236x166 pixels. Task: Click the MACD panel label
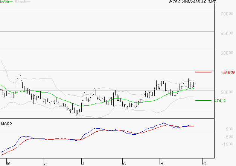point(6,123)
